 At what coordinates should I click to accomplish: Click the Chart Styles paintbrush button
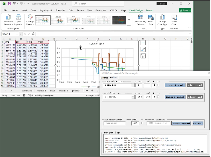coord(143,49)
